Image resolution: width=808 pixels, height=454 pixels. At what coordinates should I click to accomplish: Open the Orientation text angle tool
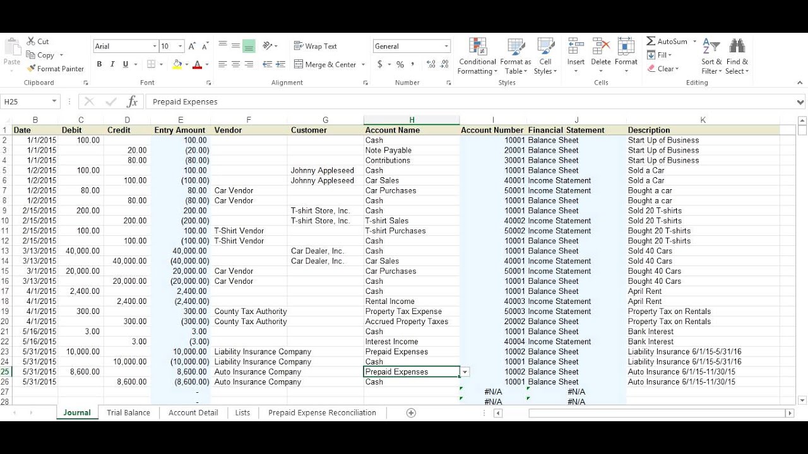(x=270, y=45)
